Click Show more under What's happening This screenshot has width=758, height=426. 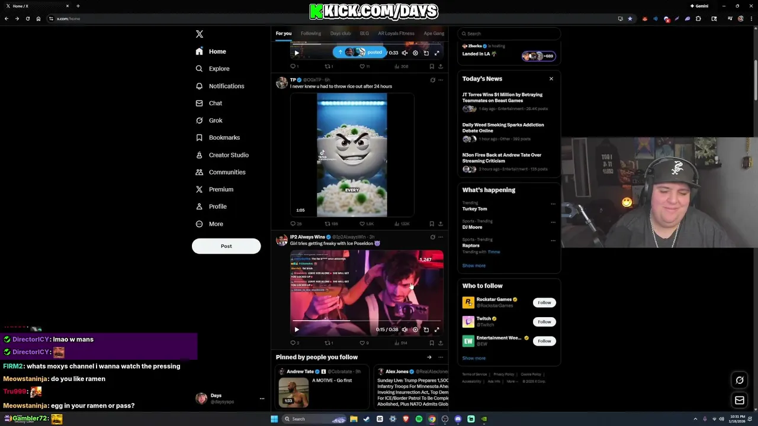474,266
